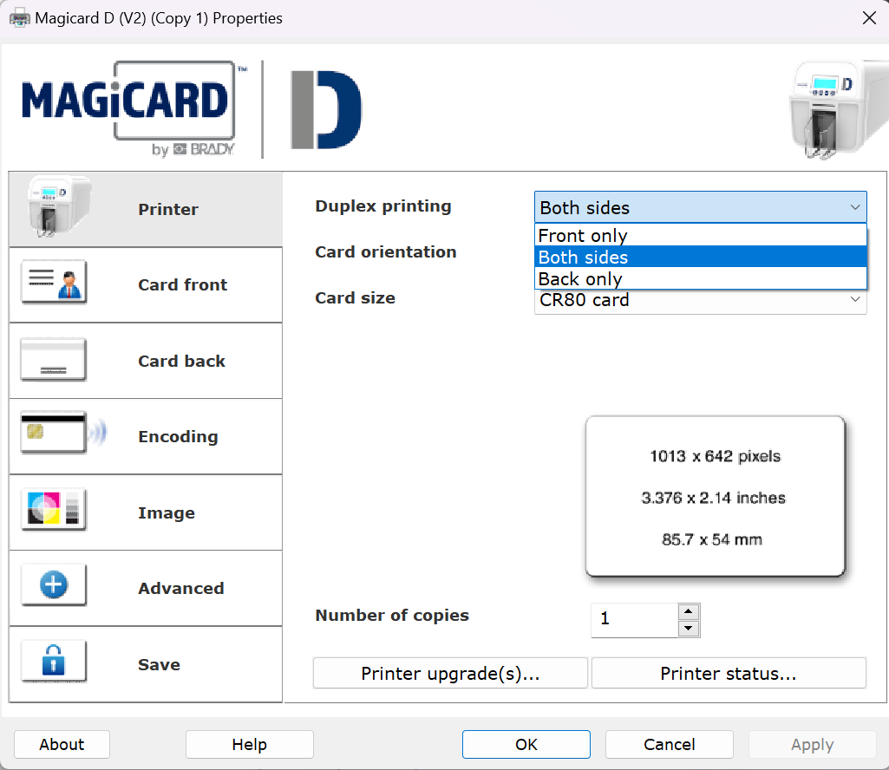
Task: Click the Card back icon
Action: (53, 359)
